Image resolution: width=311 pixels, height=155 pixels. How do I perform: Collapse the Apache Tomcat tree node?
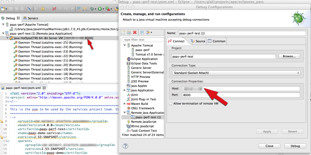pos(125,45)
